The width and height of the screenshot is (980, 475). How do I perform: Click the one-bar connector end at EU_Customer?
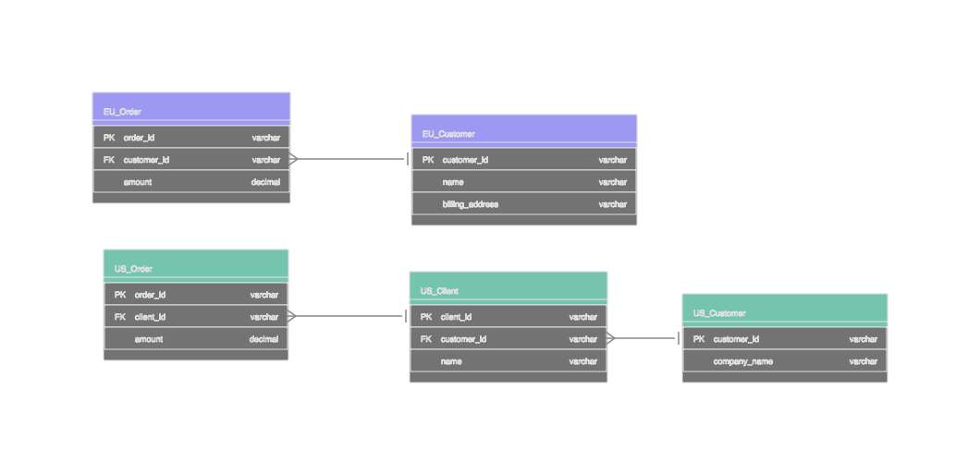point(406,159)
